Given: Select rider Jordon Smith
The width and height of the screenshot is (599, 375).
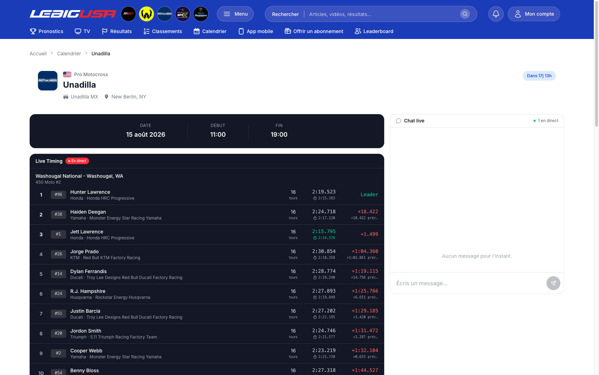Looking at the screenshot, I should 86,331.
